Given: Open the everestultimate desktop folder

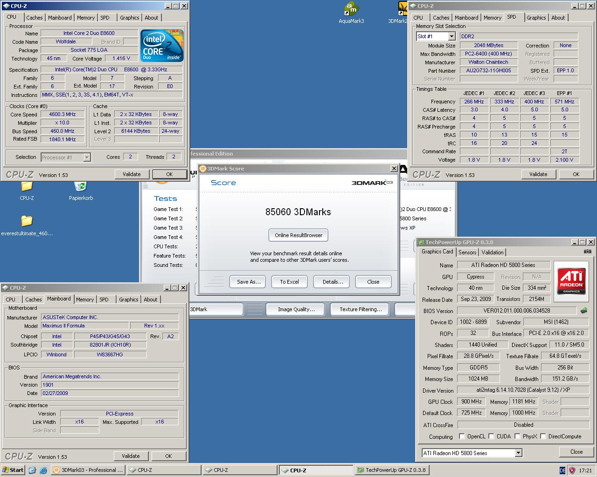Looking at the screenshot, I should [x=27, y=225].
